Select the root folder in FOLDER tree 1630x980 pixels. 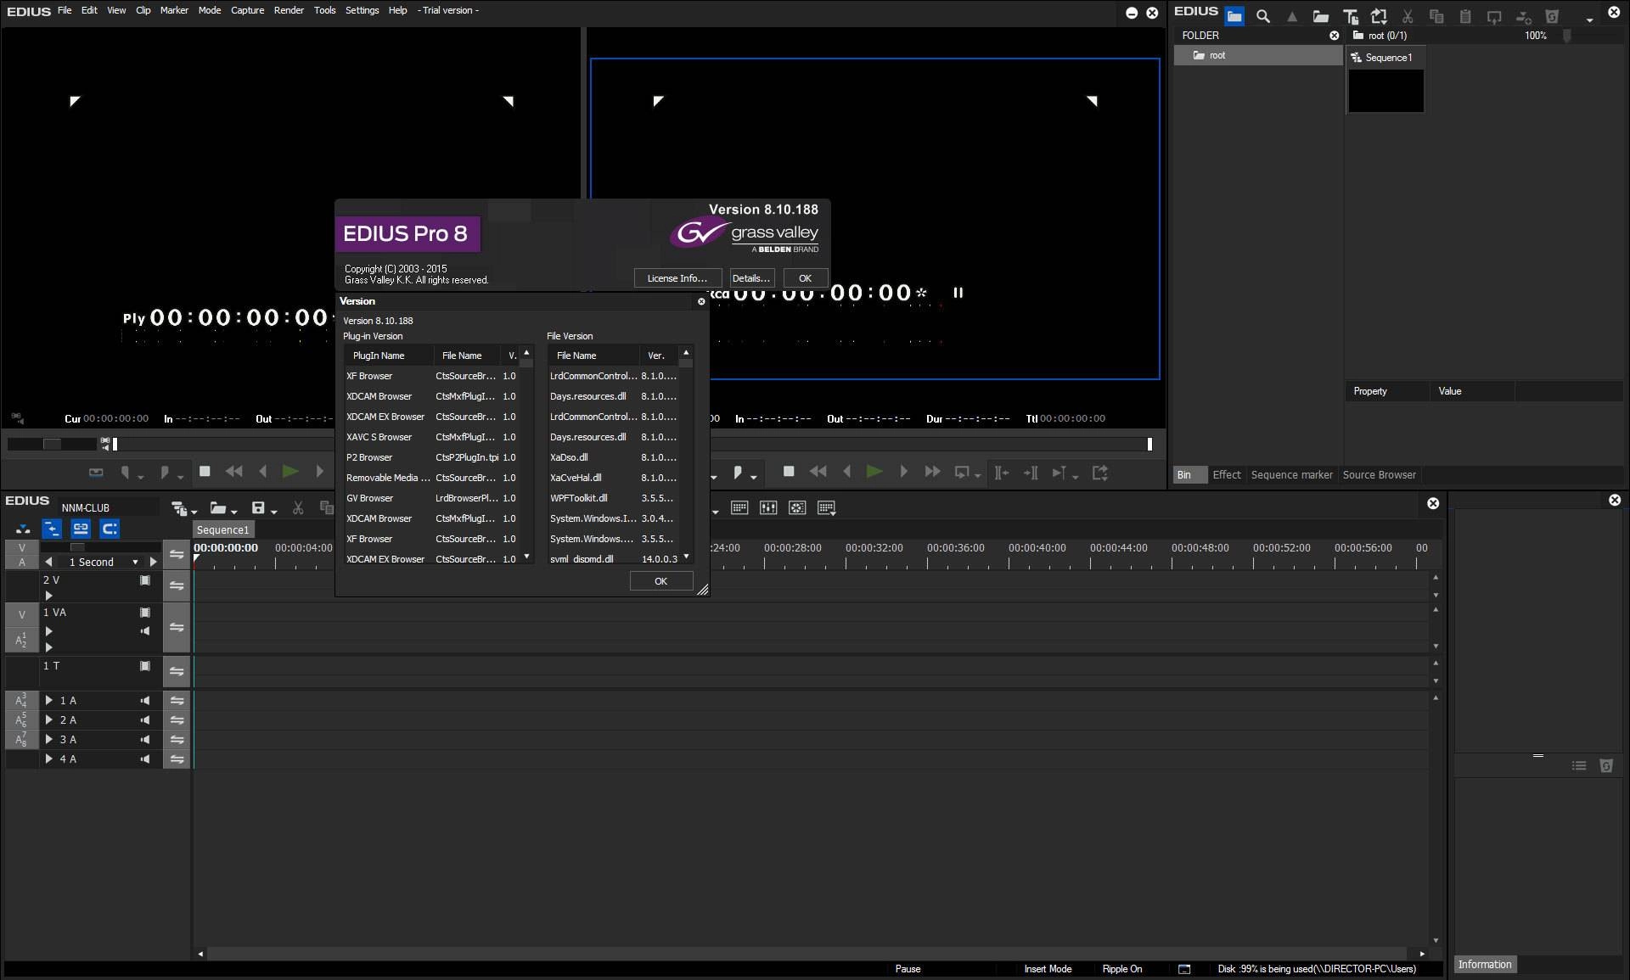(x=1258, y=55)
